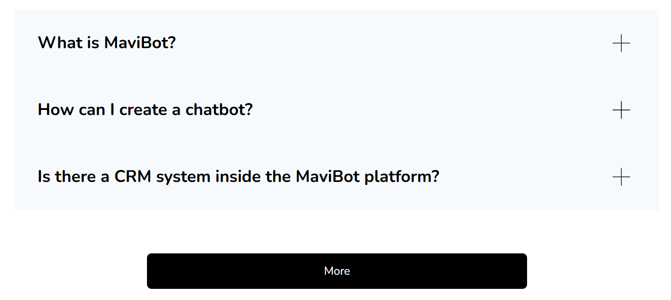
Task: Reveal the answer about creating a chatbot
Action: tap(145, 110)
